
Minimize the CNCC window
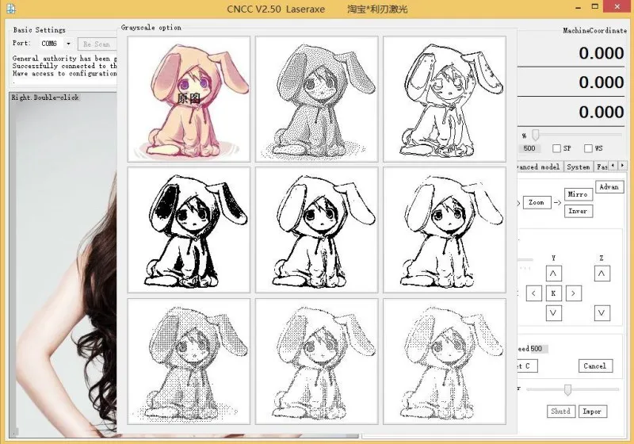pos(579,7)
